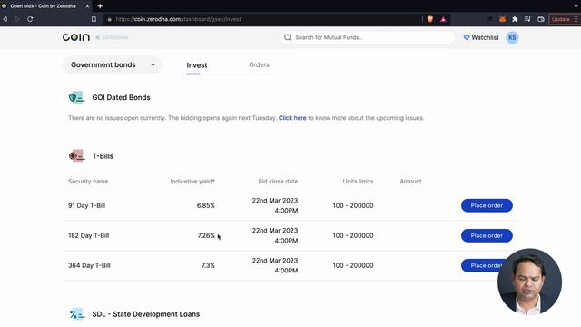This screenshot has height=327, width=581.
Task: Reload the page with refresh icon
Action: tap(30, 19)
